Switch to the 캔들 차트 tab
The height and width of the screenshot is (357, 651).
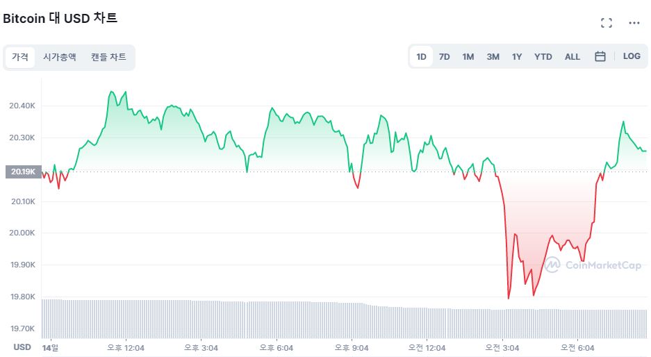pyautogui.click(x=108, y=57)
